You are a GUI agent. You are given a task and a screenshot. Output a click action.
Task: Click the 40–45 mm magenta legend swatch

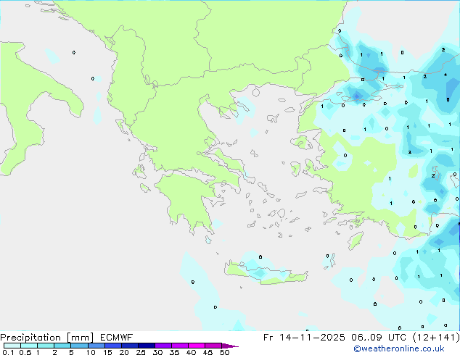(197, 346)
